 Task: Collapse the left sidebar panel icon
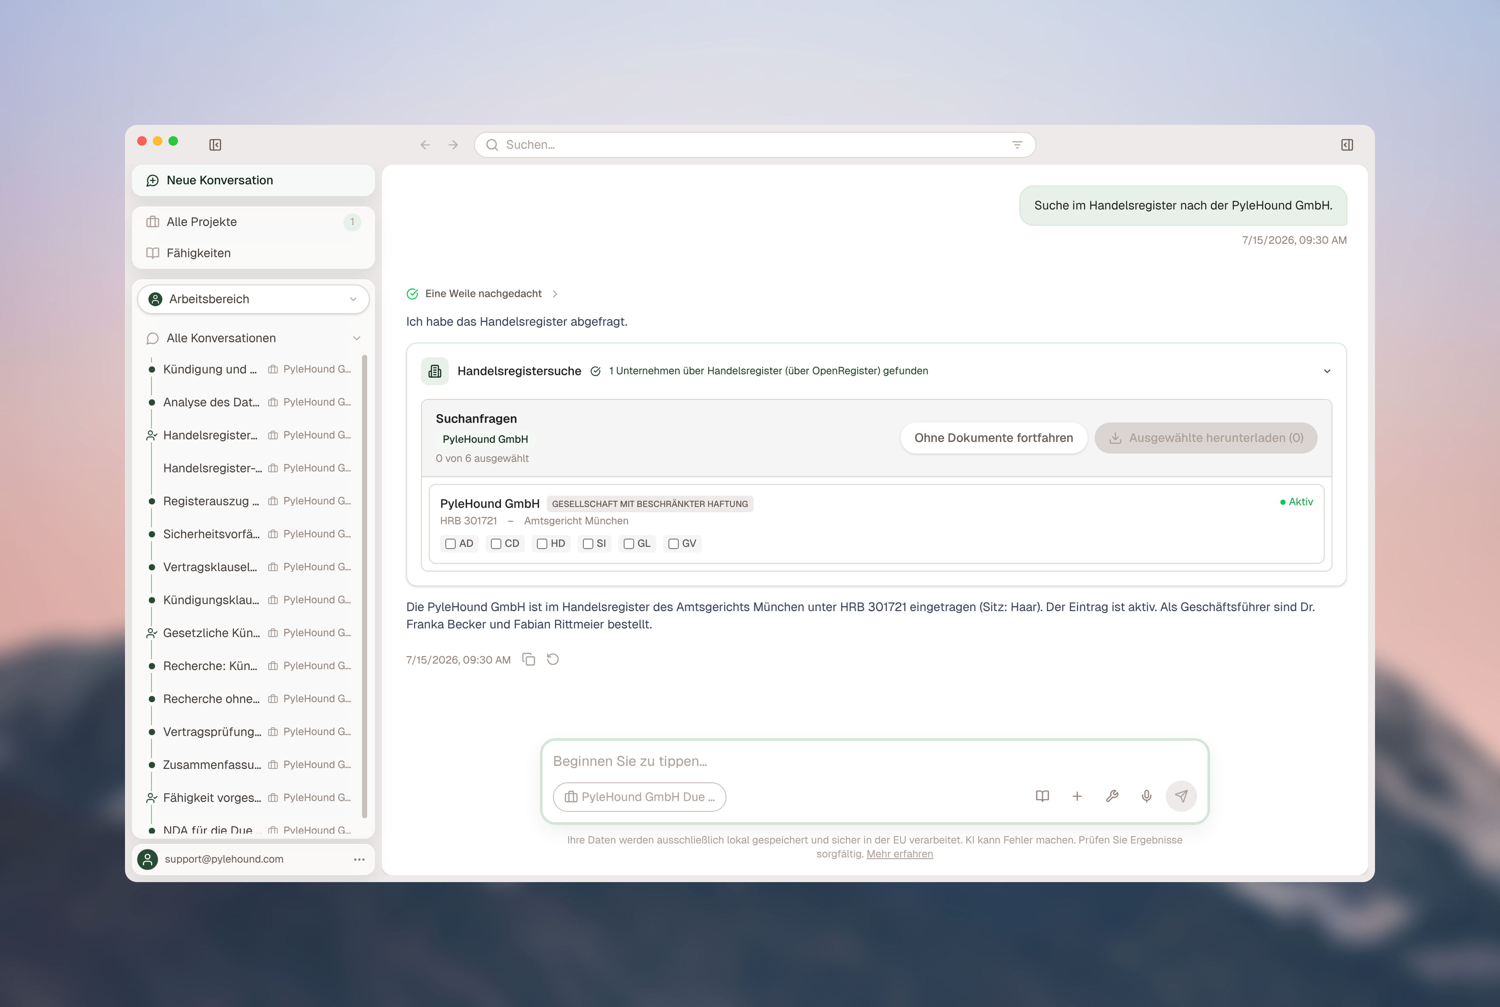point(215,144)
